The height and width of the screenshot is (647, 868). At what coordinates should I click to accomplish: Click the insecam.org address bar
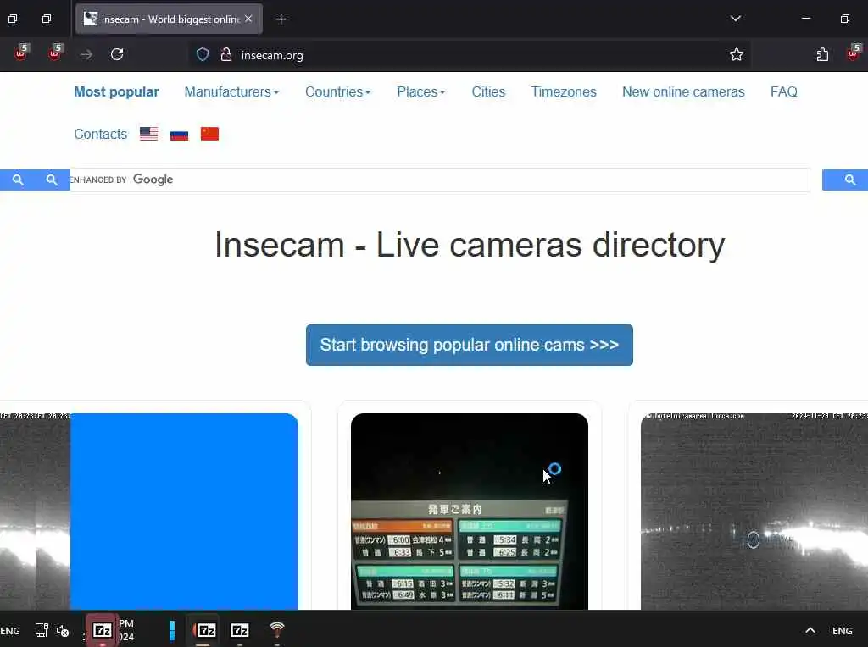470,55
